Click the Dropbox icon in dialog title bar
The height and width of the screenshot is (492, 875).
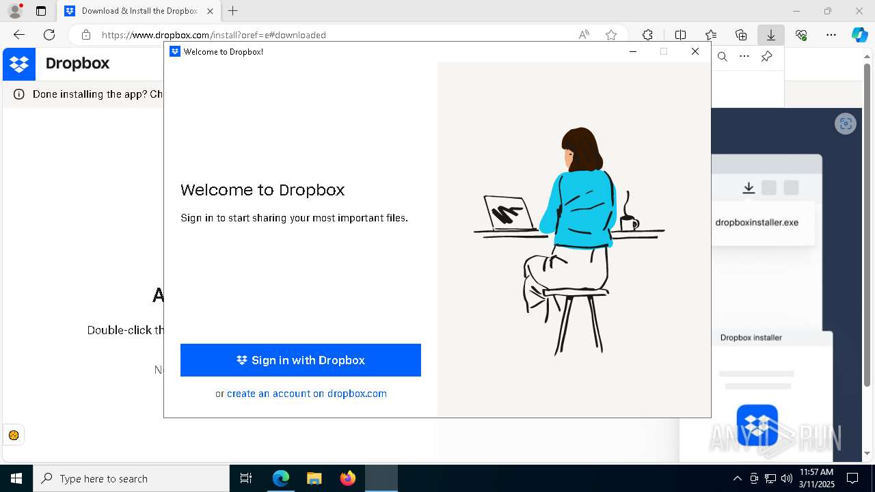click(x=175, y=51)
